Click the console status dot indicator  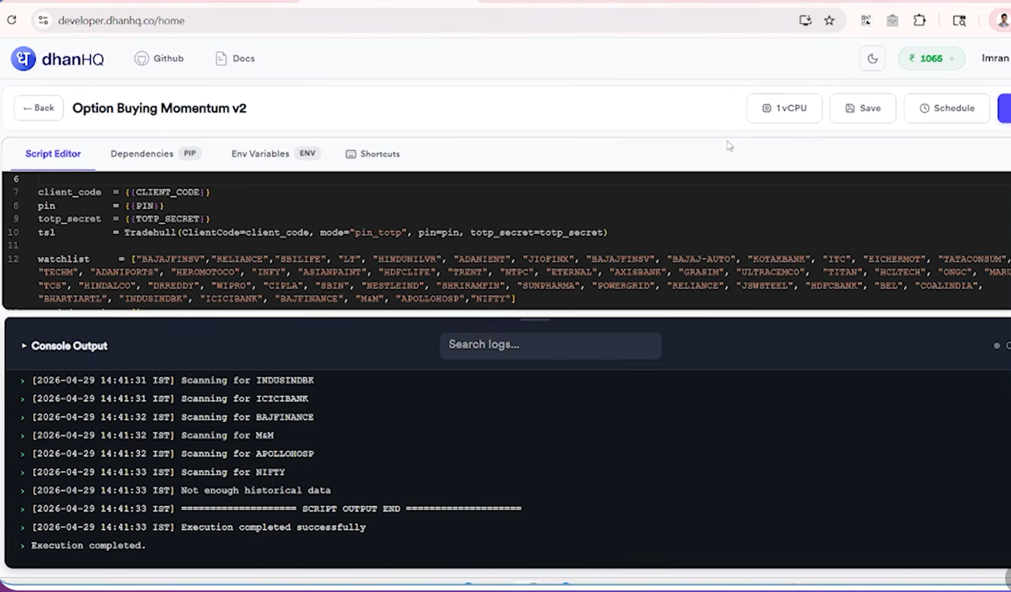[997, 346]
